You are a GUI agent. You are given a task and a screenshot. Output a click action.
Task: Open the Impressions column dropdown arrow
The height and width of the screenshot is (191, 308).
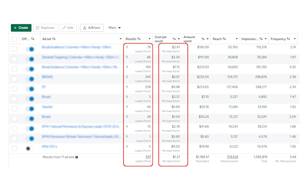coord(265,39)
